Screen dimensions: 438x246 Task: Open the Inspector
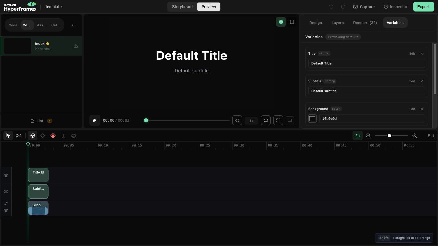coord(396,6)
